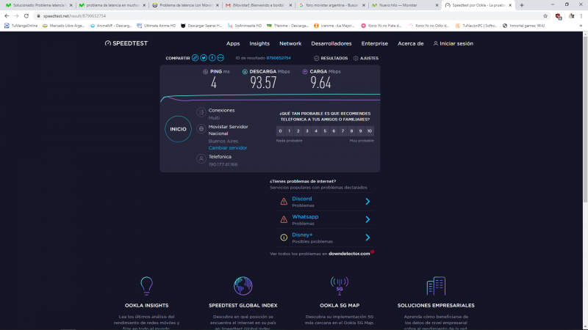This screenshot has height=330, width=588.
Task: Click Whatsapp warning triangle icon
Action: [x=284, y=219]
